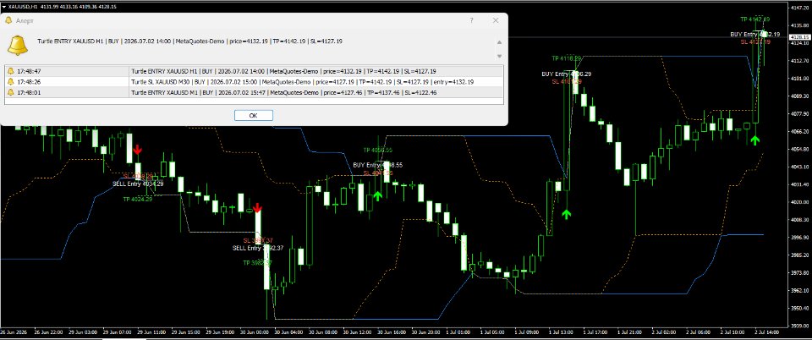The width and height of the screenshot is (812, 340).
Task: Click the SL 4101.29 chart label
Action: click(567, 81)
